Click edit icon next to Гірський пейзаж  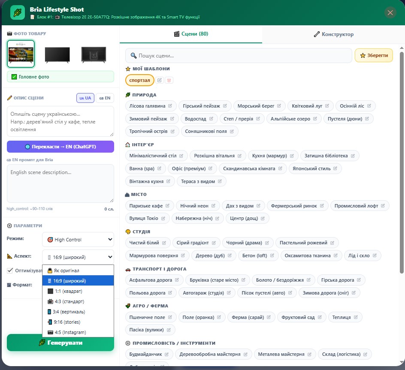pyautogui.click(x=225, y=106)
